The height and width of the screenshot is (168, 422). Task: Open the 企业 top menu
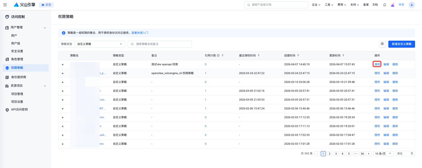click(x=316, y=5)
